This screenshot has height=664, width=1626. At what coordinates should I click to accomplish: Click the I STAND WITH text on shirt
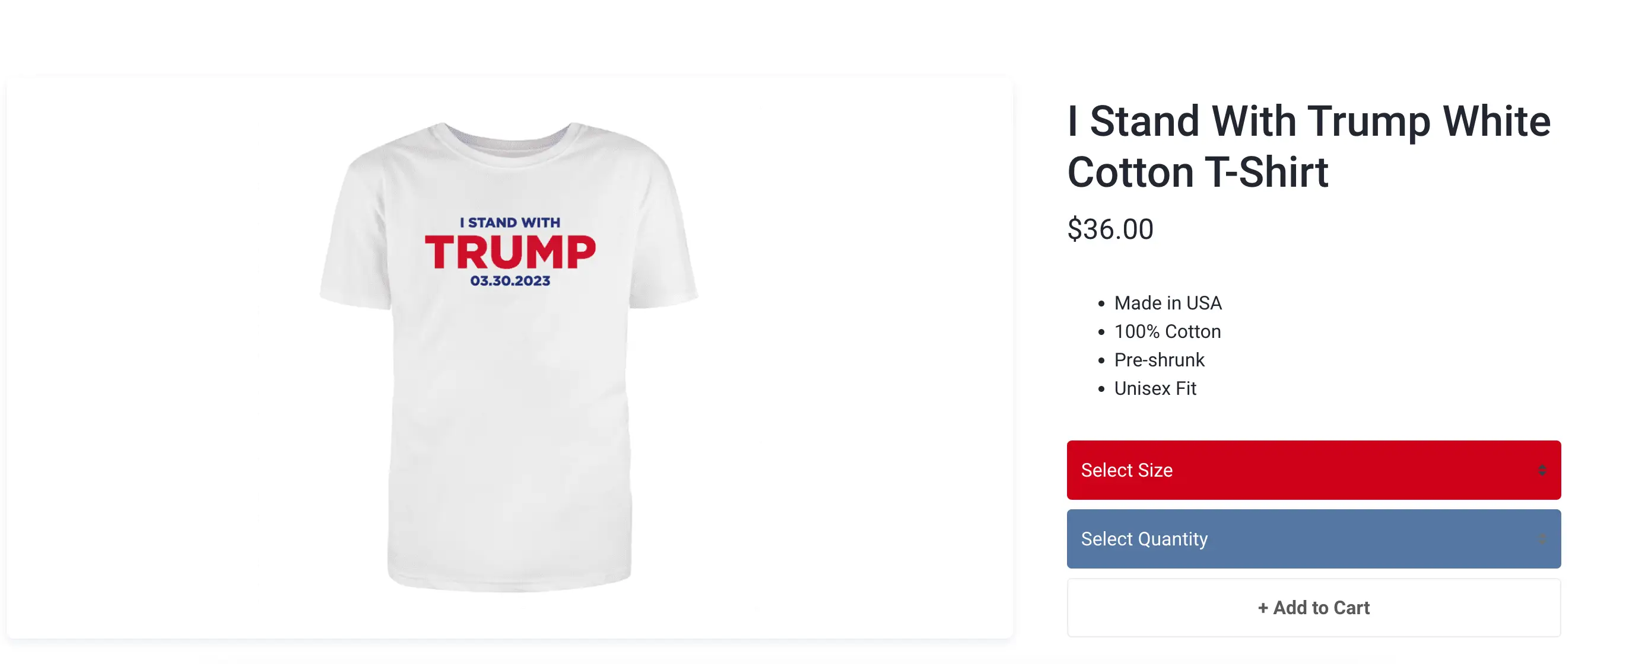coord(510,222)
